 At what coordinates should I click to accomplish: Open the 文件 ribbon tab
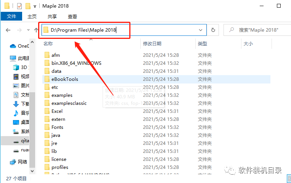click(x=11, y=16)
